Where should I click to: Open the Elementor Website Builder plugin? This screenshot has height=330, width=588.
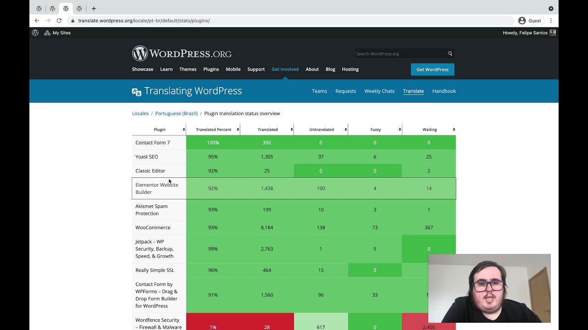(157, 188)
